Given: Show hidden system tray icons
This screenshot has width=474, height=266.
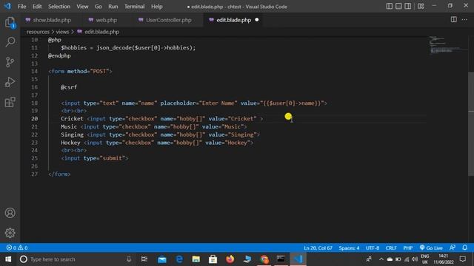Looking at the screenshot, I should [x=381, y=259].
